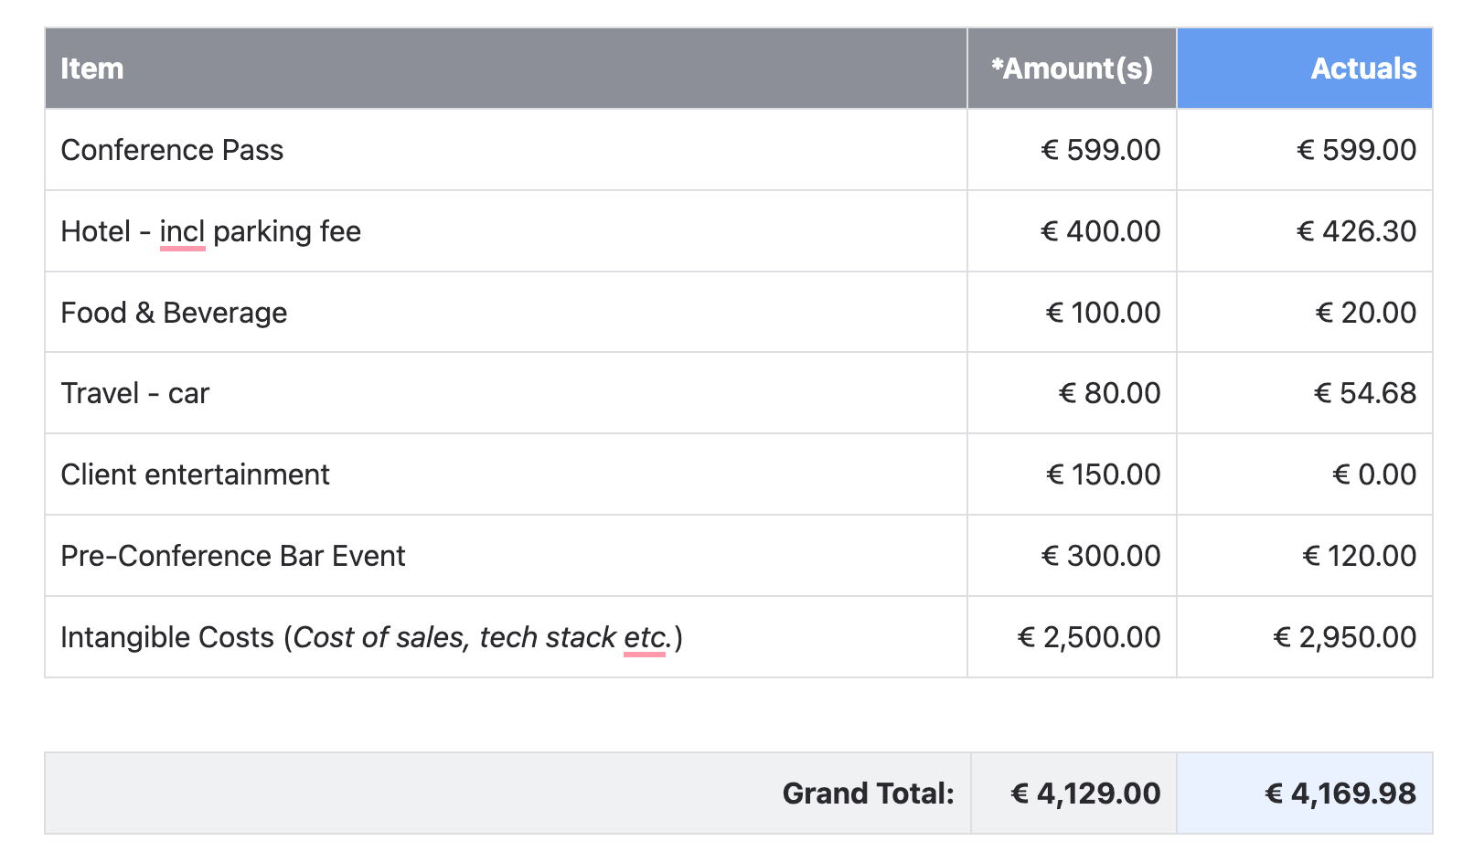Select the blue Actuals column header
1463x863 pixels.
(1305, 69)
